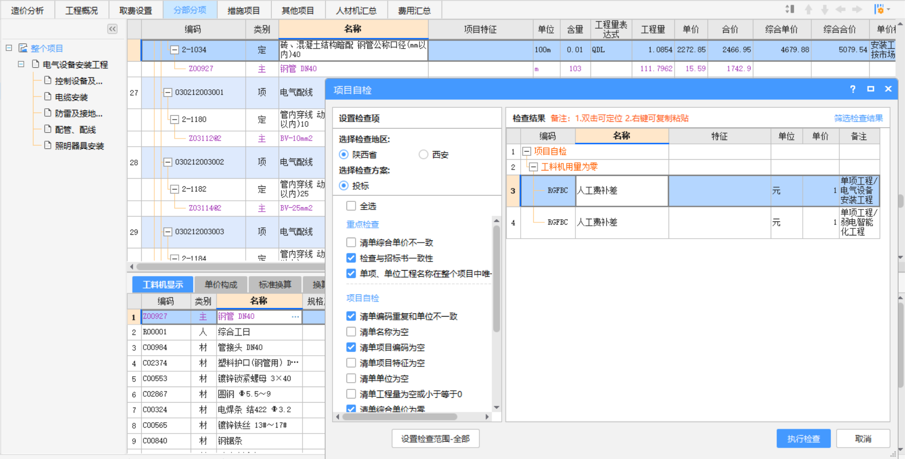Open the 取费设置 tab
Viewport: 905px width, 459px height.
(x=136, y=10)
